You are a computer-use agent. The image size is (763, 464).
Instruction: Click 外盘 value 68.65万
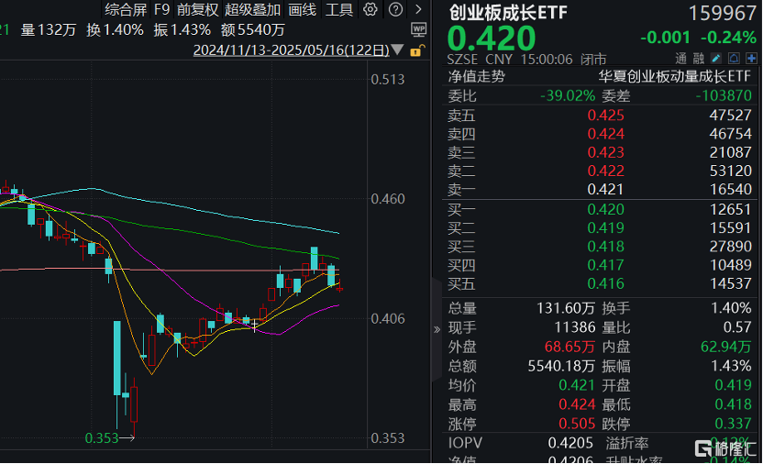pyautogui.click(x=569, y=347)
